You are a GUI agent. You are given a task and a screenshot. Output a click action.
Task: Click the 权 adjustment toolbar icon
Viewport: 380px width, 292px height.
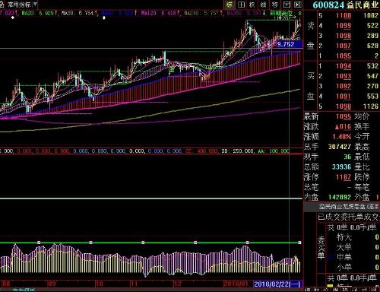coord(252,5)
